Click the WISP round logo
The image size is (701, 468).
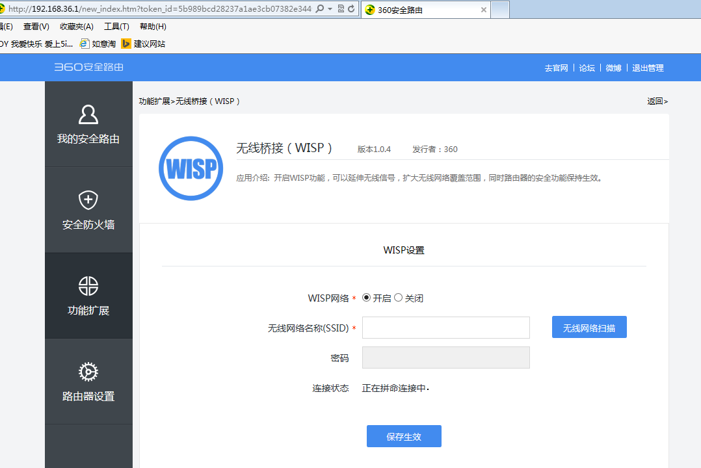point(191,168)
